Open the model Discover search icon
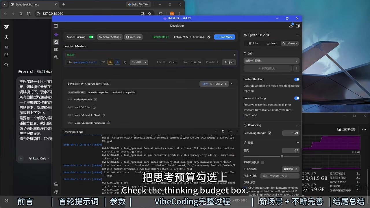The width and height of the screenshot is (370, 208). click(x=56, y=57)
